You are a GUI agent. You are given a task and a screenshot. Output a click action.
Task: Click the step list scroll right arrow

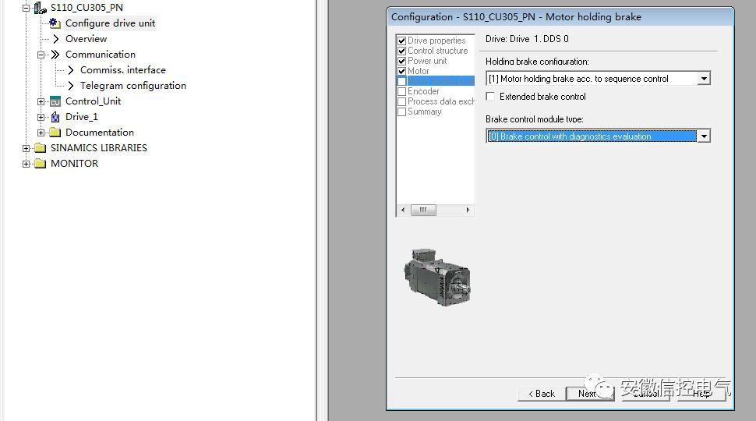[x=468, y=210]
